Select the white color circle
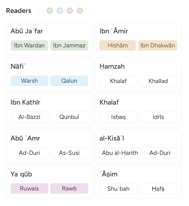This screenshot has width=189, height=206. tap(40, 11)
